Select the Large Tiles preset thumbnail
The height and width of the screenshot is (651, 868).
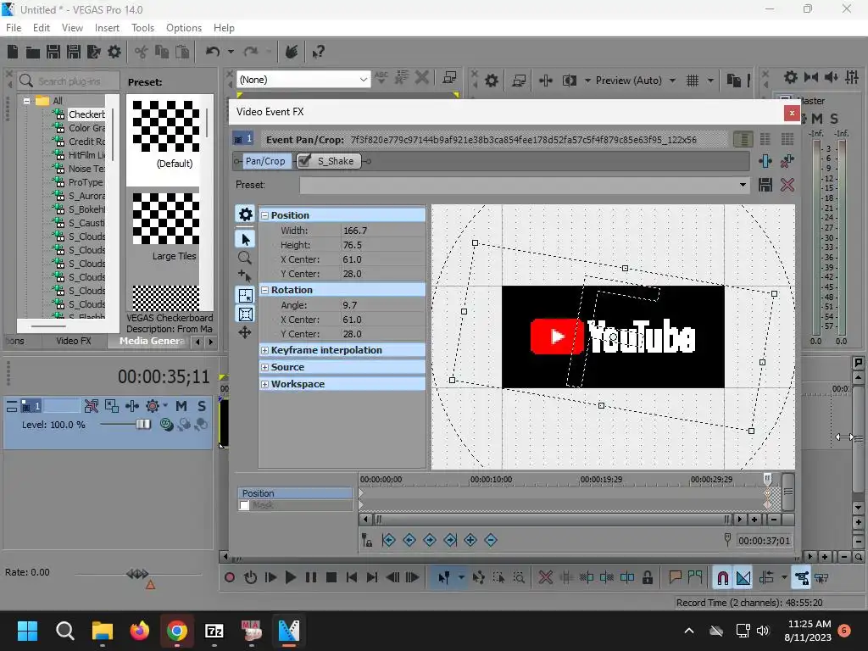point(165,219)
